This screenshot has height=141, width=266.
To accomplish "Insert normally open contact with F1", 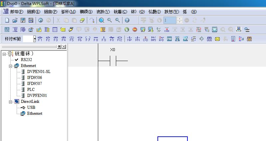I will tap(40, 39).
